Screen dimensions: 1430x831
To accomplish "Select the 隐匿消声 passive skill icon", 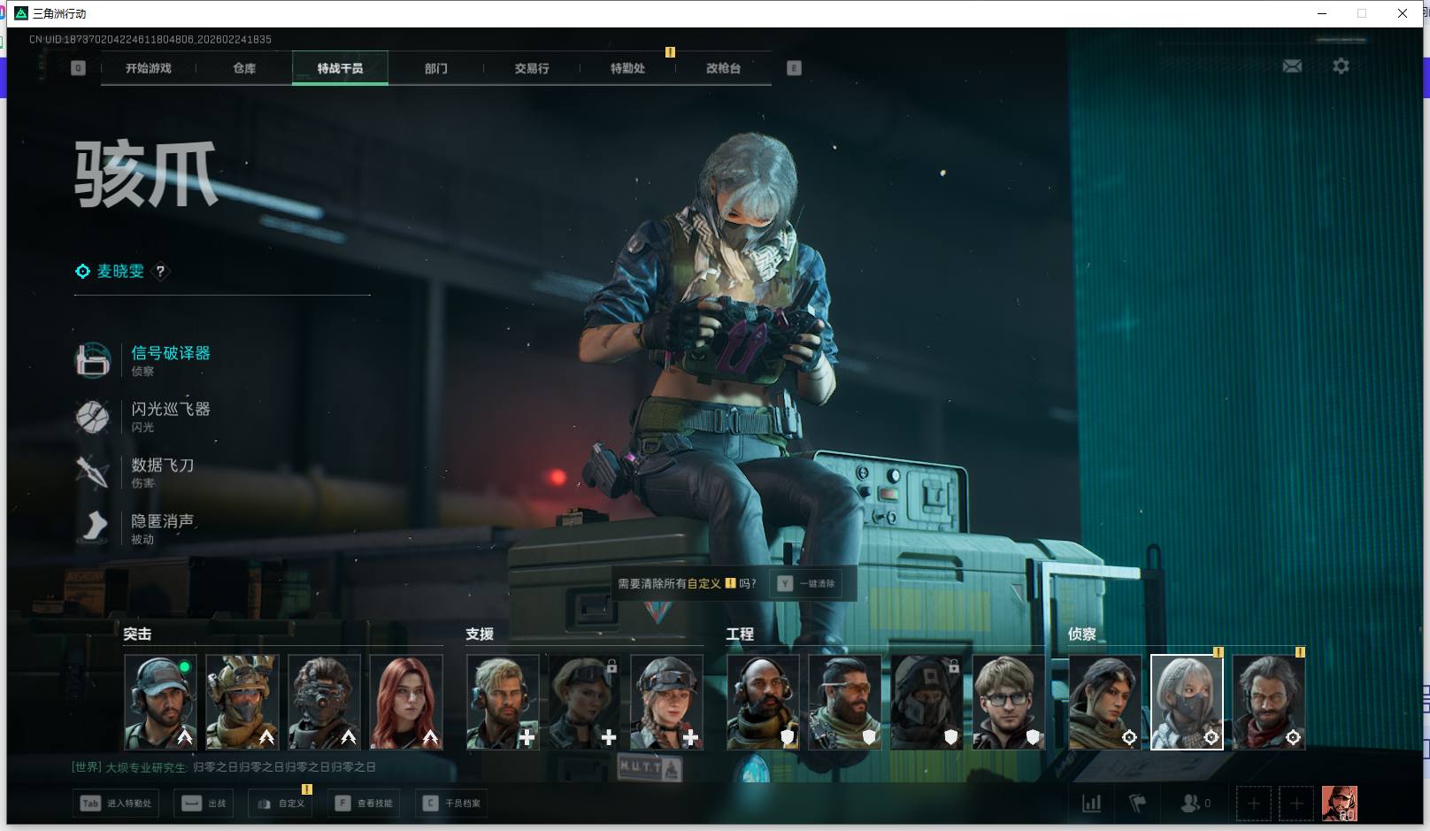I will click(x=93, y=527).
